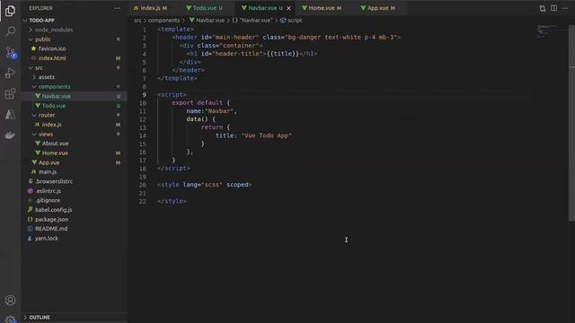Open yarn.lock in the file tree
The image size is (575, 323).
tap(74, 238)
